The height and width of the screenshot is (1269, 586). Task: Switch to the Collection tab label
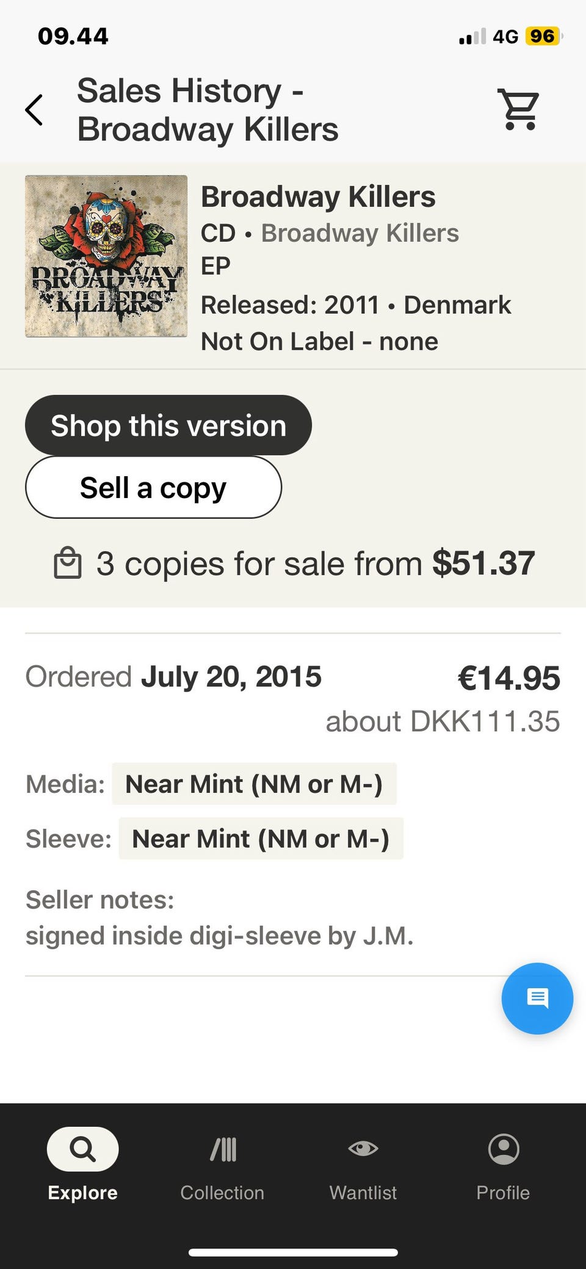click(x=222, y=1193)
